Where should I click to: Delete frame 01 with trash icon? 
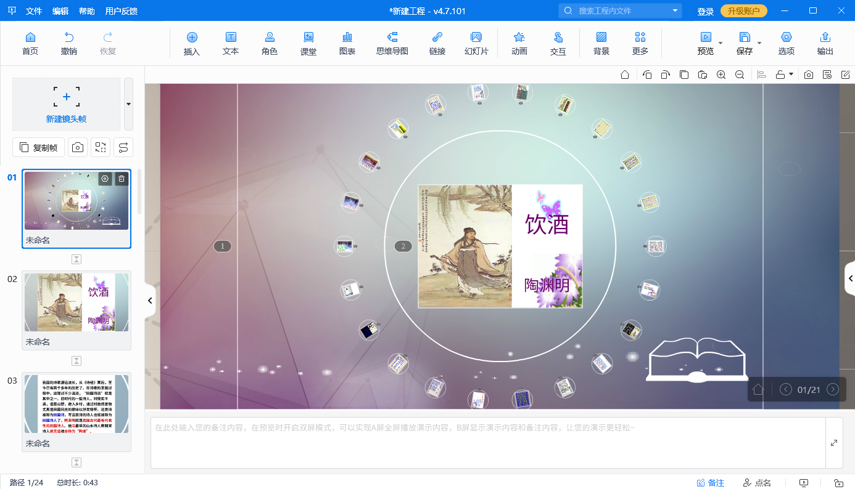point(122,179)
